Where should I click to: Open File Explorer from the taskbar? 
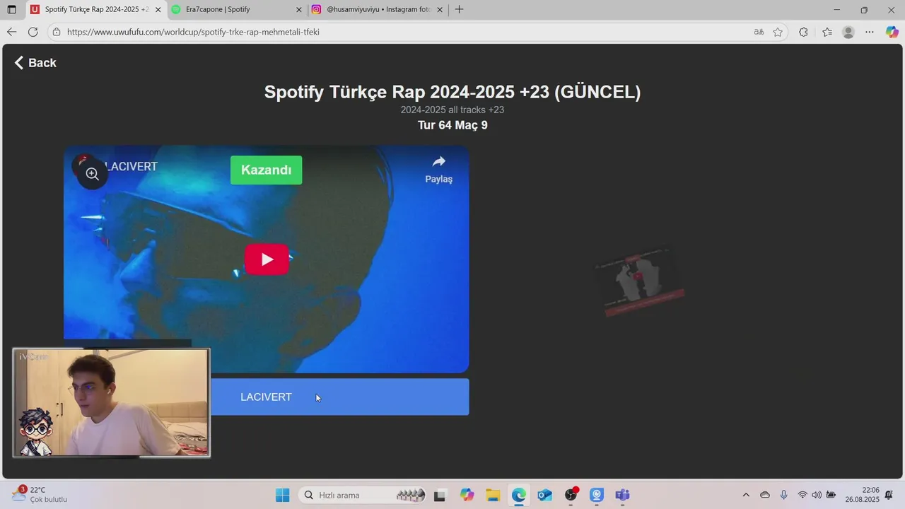tap(493, 495)
